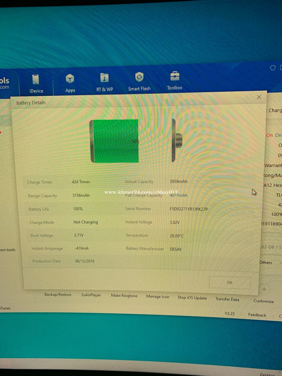
Task: Click the Battery Manufacturer value DESAY
Action: (x=176, y=249)
